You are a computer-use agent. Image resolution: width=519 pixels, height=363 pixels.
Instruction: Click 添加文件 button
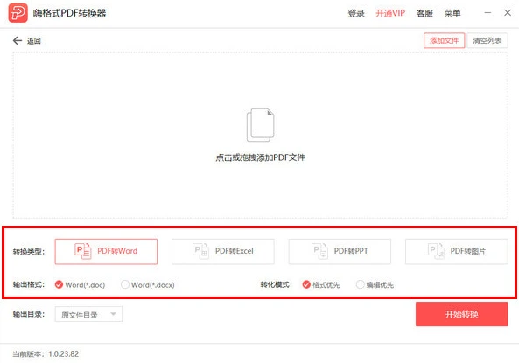(445, 40)
